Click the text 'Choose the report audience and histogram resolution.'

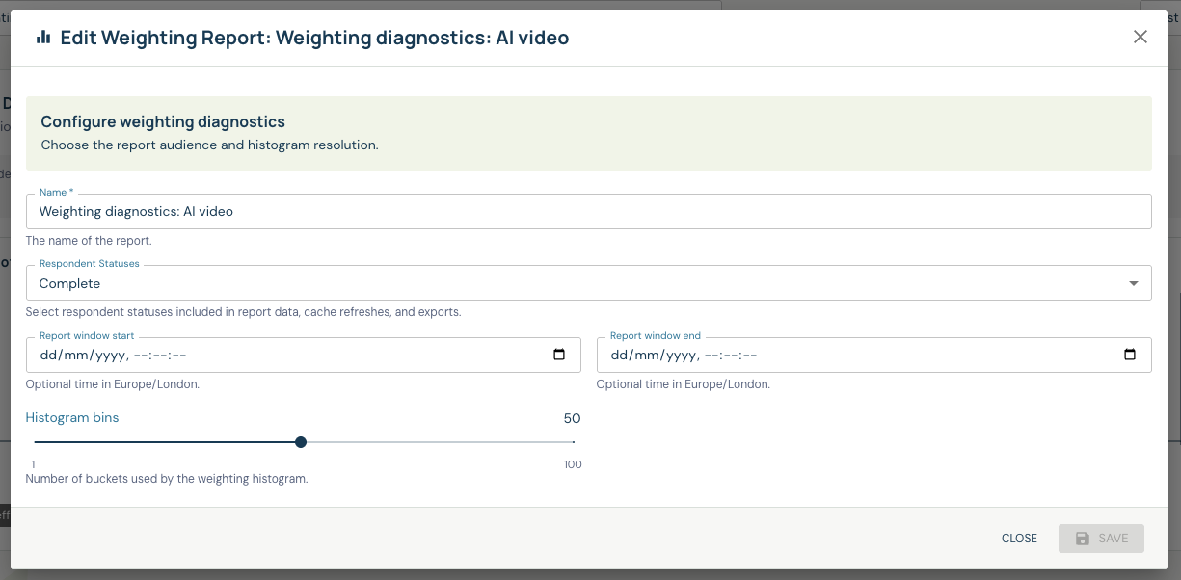(x=209, y=145)
